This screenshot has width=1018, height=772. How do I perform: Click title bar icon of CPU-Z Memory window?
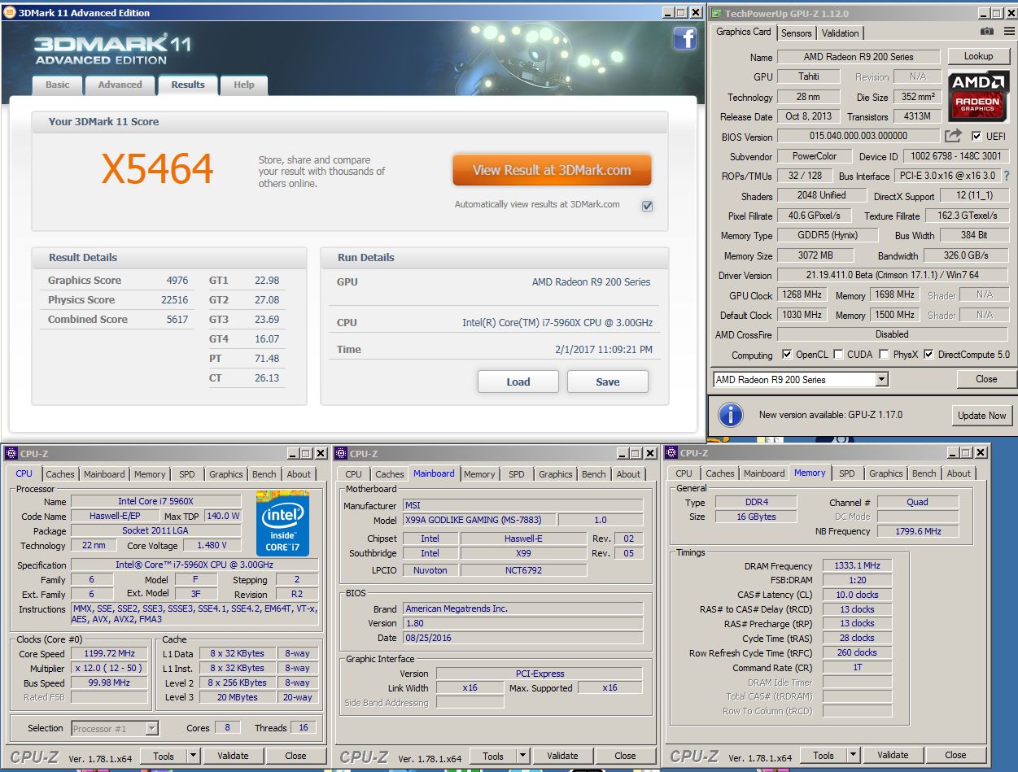click(x=671, y=452)
